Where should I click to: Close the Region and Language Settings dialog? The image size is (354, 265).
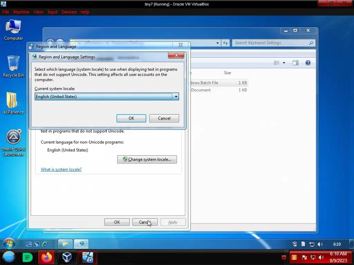(176, 55)
